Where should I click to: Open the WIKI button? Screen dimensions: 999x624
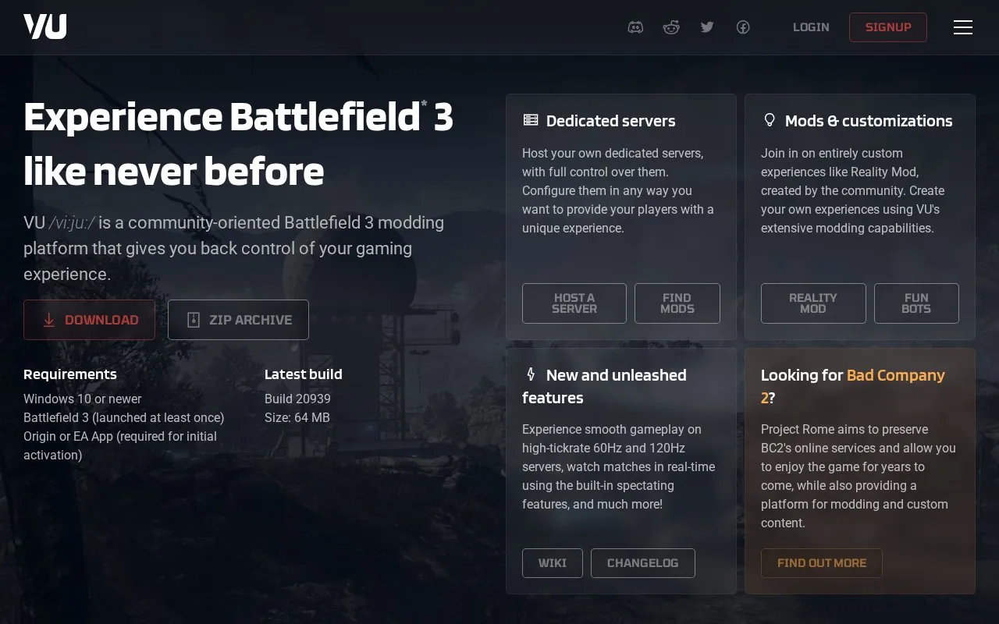tap(553, 563)
